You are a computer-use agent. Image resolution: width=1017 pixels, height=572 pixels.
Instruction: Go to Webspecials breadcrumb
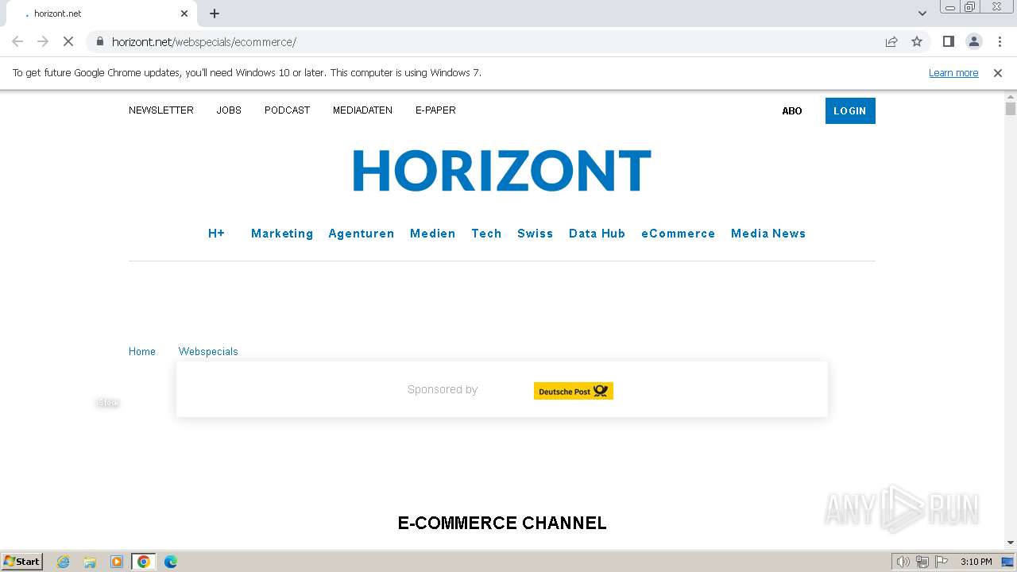[208, 351]
